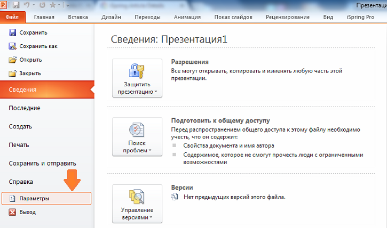This screenshot has height=228, width=387.
Task: Click Создать in the left panel
Action: (x=21, y=127)
